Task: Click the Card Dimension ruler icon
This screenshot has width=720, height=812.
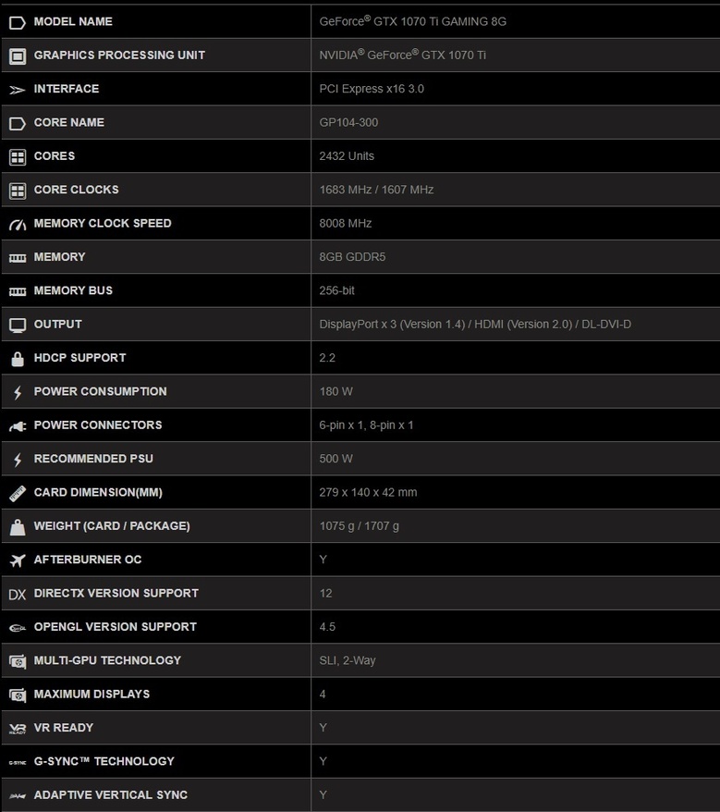Action: (x=17, y=494)
